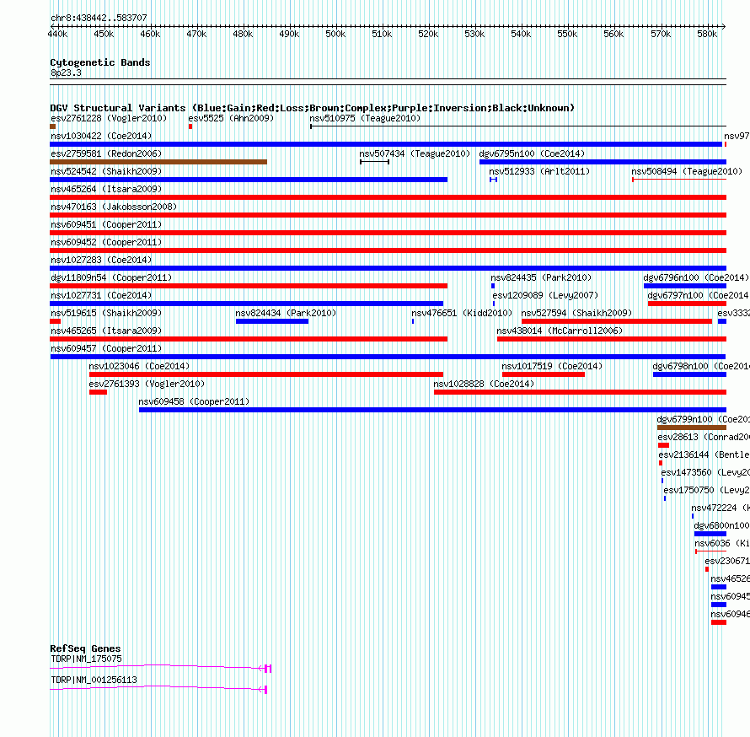Select the blue nsv824434 (Park2010) bar
Image resolution: width=750 pixels, height=737 pixels.
pos(272,321)
